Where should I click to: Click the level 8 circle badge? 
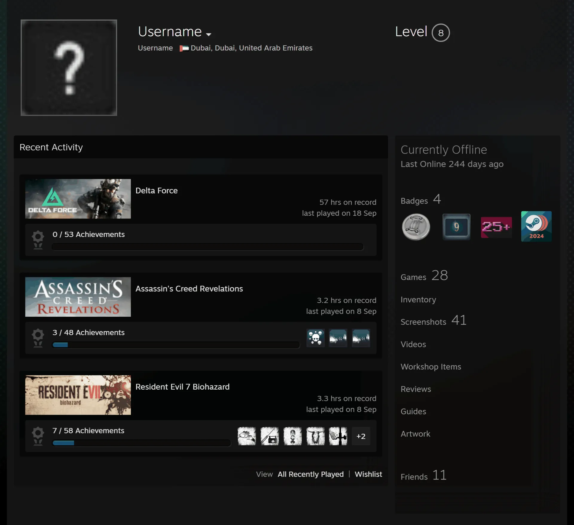click(x=441, y=33)
